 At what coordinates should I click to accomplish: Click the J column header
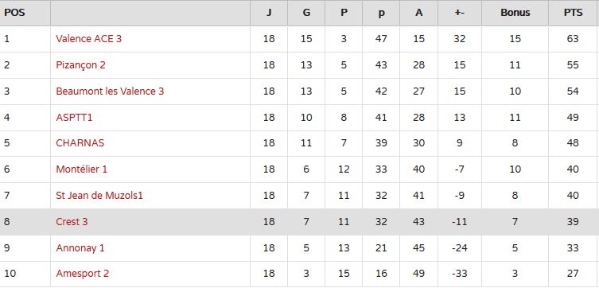pyautogui.click(x=269, y=13)
